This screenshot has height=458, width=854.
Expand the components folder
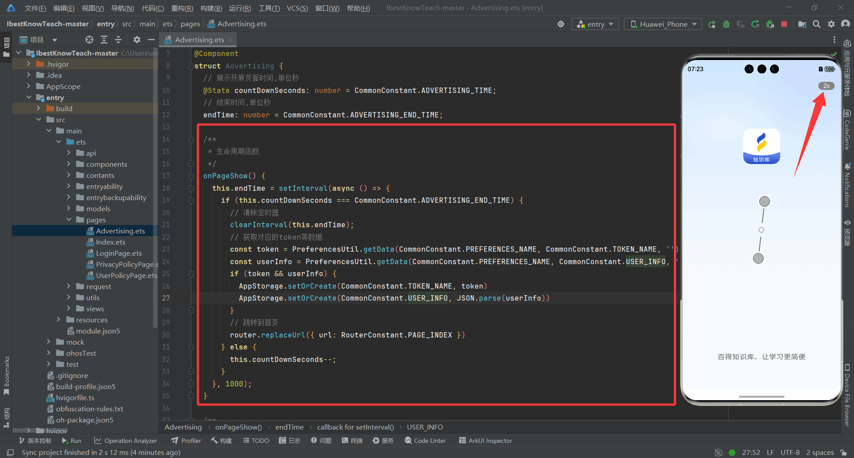[x=68, y=164]
